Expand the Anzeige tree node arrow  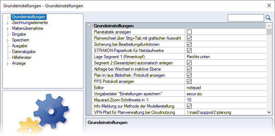click(x=7, y=64)
